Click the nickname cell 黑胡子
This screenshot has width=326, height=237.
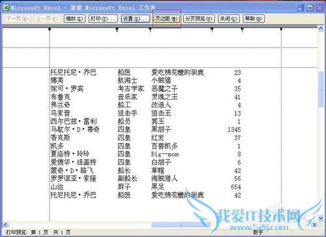pyautogui.click(x=161, y=129)
